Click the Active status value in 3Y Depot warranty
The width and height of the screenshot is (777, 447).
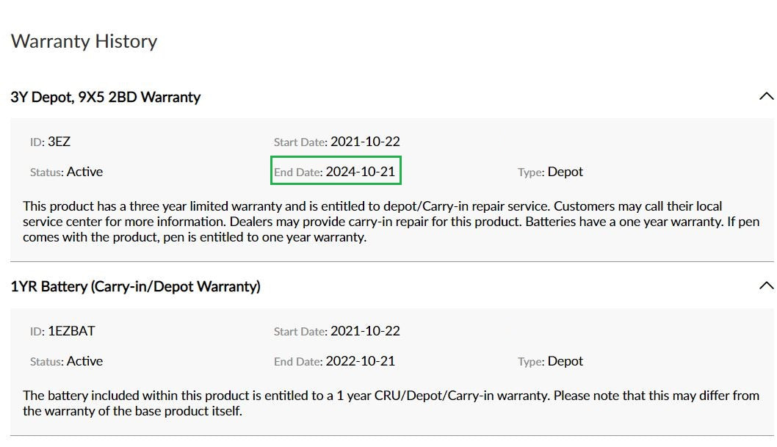click(x=84, y=172)
